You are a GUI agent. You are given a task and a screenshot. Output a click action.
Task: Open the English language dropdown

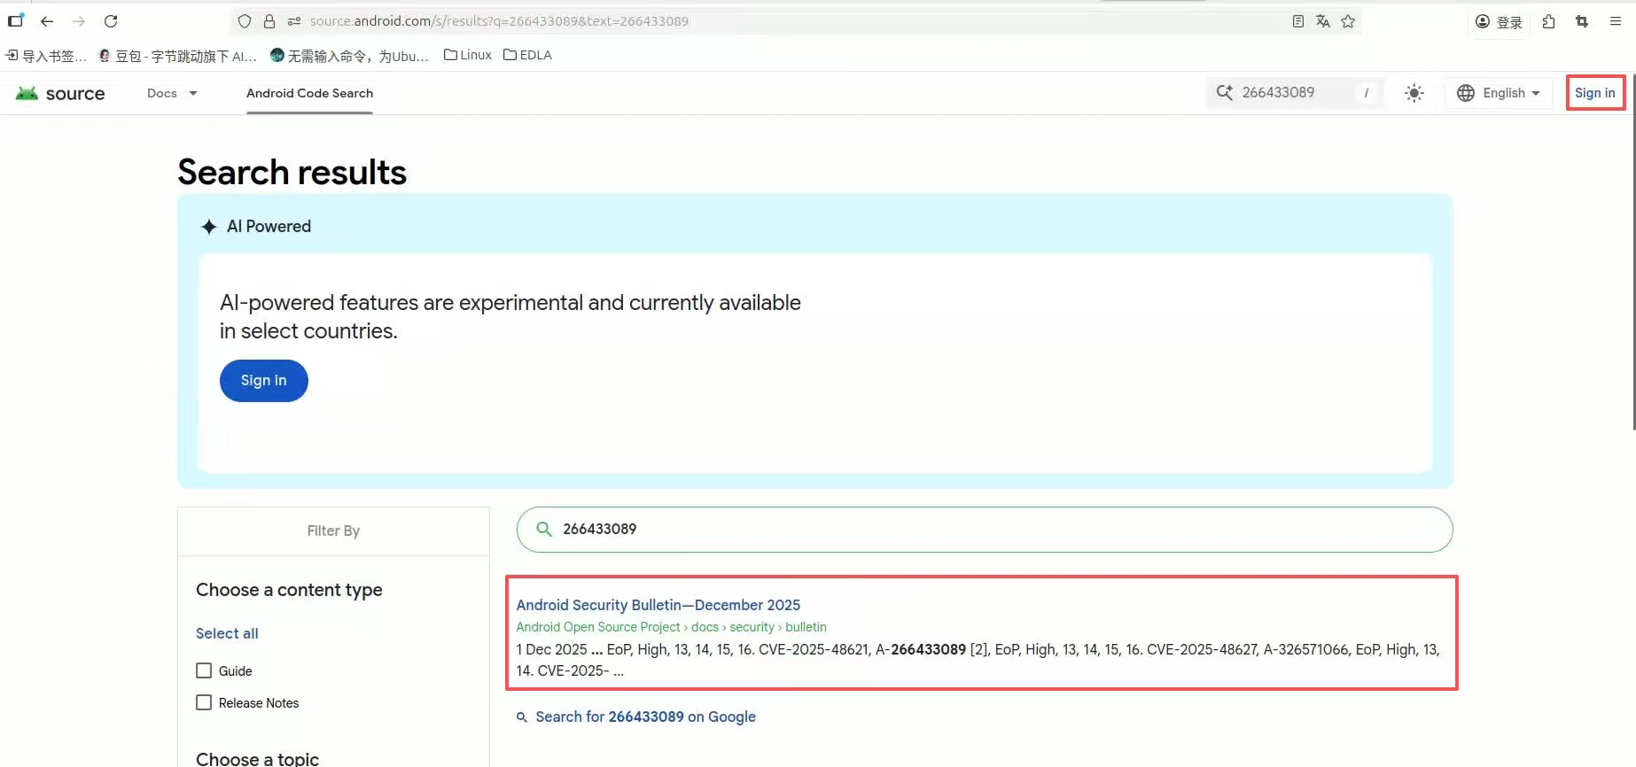click(1500, 93)
